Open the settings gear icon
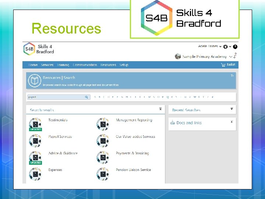The height and width of the screenshot is (199, 265). [x=226, y=47]
